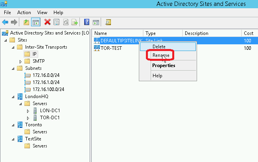
Task: Select DEFAULTIPSITELINK row name
Action: click(122, 41)
